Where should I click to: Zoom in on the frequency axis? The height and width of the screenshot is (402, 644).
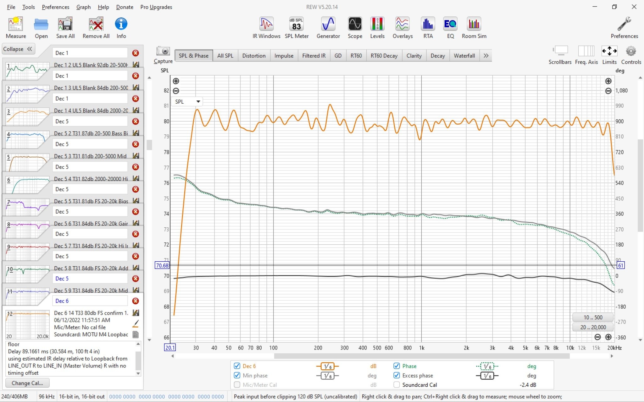click(608, 337)
